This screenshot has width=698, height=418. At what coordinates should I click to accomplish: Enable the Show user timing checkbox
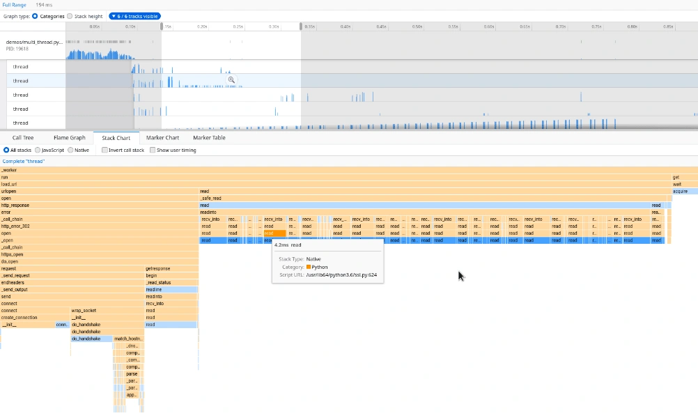[153, 150]
